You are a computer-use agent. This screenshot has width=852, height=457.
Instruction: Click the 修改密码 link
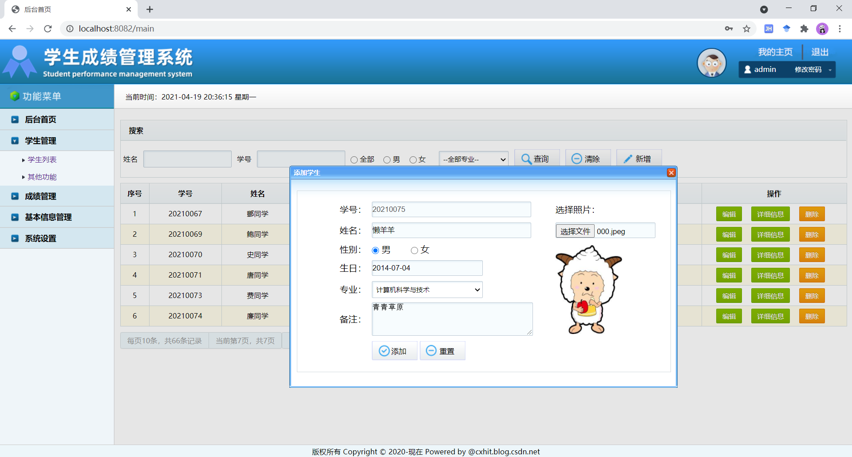pyautogui.click(x=808, y=70)
